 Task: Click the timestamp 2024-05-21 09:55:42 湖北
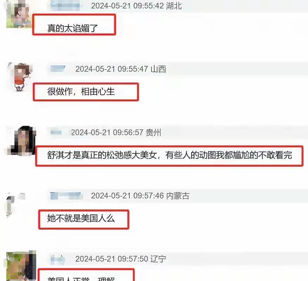coord(136,6)
